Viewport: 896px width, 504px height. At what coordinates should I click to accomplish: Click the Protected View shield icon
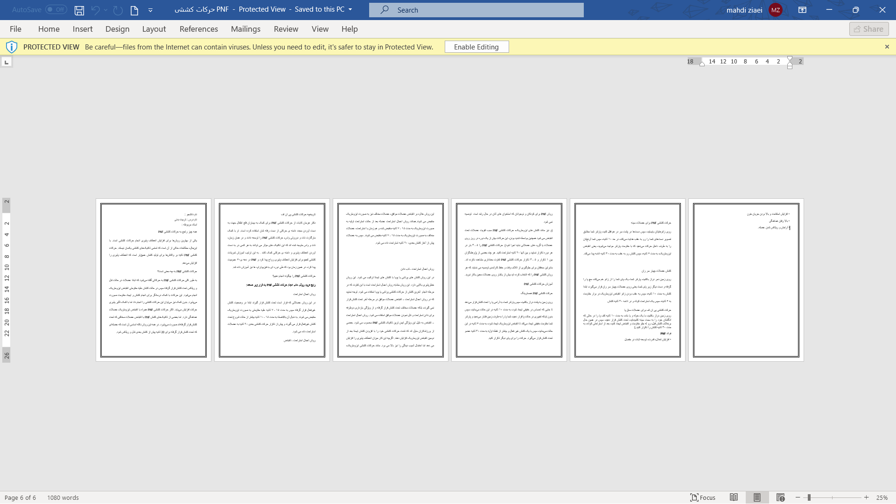12,47
